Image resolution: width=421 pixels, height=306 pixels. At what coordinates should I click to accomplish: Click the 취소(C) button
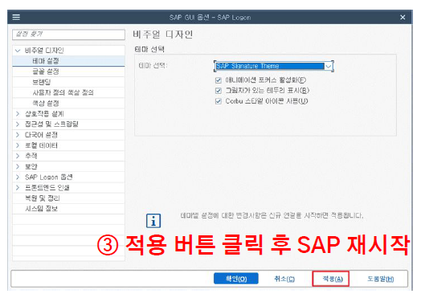coord(284,279)
